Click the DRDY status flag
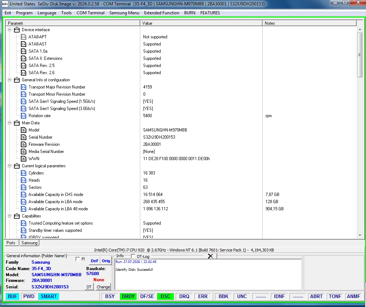 (x=128, y=296)
